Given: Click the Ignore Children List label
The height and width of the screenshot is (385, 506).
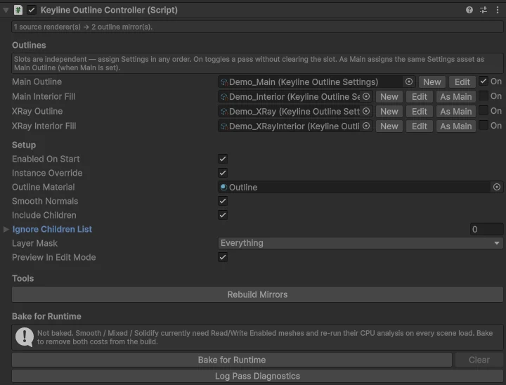Looking at the screenshot, I should click(x=52, y=229).
